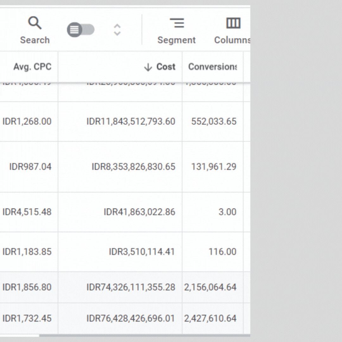Screen dimensions: 342x342
Task: Click the 552,033.65 conversions value
Action: [214, 122]
